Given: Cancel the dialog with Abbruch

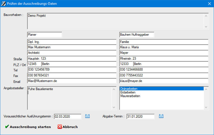Looking at the screenshot, I should [68, 127].
